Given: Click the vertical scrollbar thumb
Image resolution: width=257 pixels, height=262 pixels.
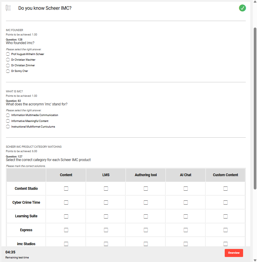Looking at the screenshot, I should (x=255, y=108).
